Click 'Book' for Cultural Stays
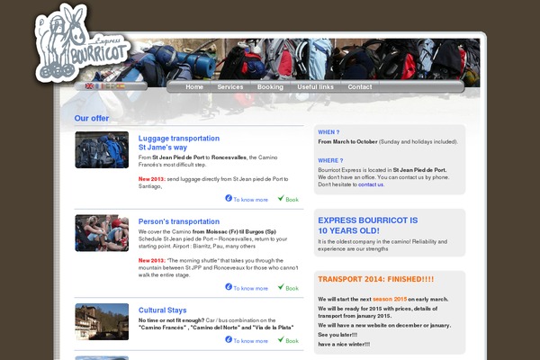The image size is (540, 360). [292, 341]
